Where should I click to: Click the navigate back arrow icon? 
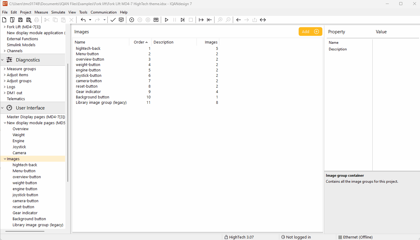[238, 20]
